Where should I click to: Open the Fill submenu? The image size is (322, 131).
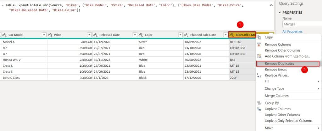point(267,81)
